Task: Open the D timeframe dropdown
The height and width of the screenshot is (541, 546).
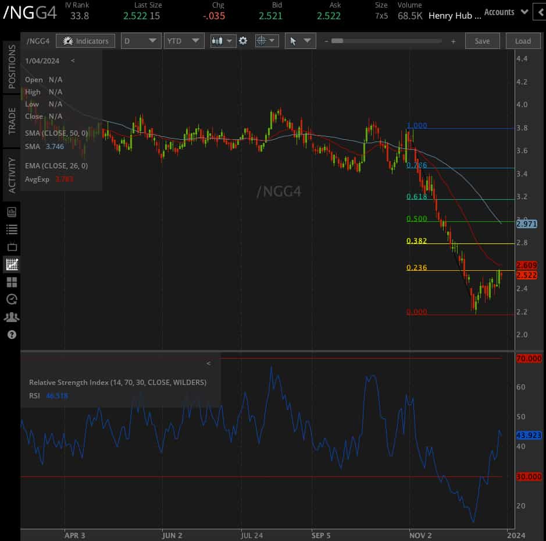Action: tap(140, 41)
